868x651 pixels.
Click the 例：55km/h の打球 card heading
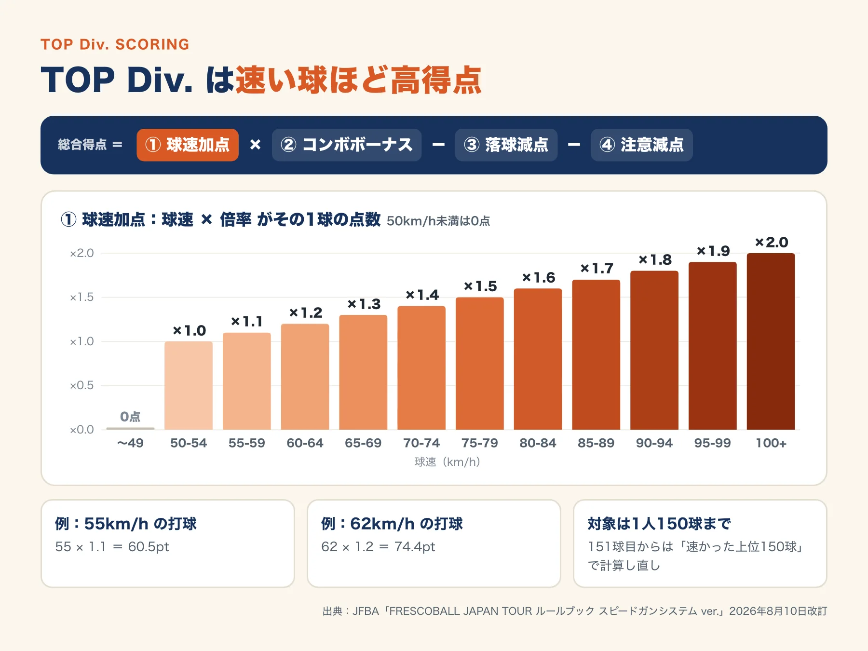pyautogui.click(x=126, y=524)
